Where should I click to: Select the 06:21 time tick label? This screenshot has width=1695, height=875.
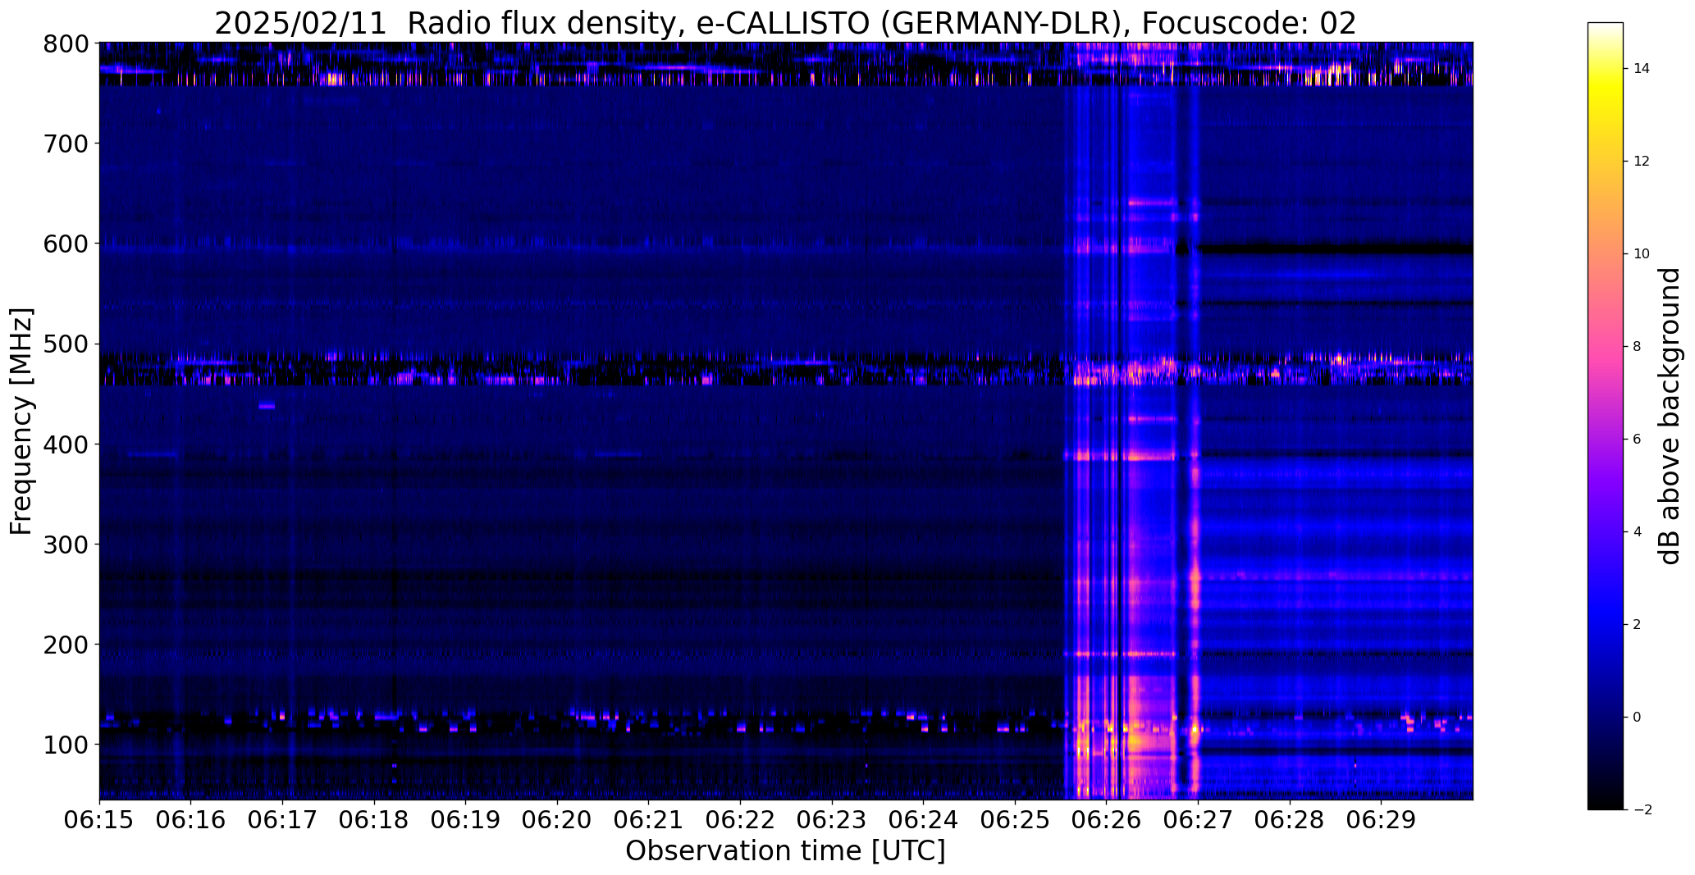click(648, 820)
